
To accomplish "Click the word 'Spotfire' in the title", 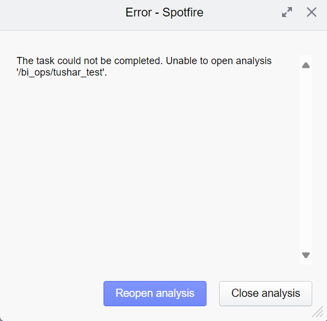I will click(183, 13).
